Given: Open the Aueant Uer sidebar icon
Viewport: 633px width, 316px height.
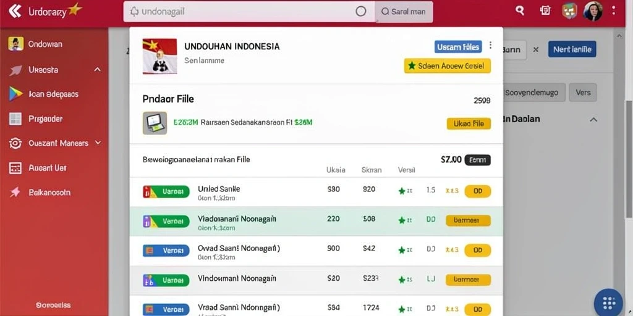Looking at the screenshot, I should click(15, 168).
